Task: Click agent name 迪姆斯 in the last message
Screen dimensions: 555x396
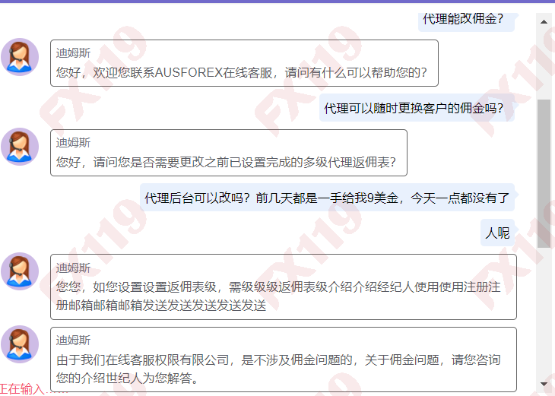Action: [73, 340]
